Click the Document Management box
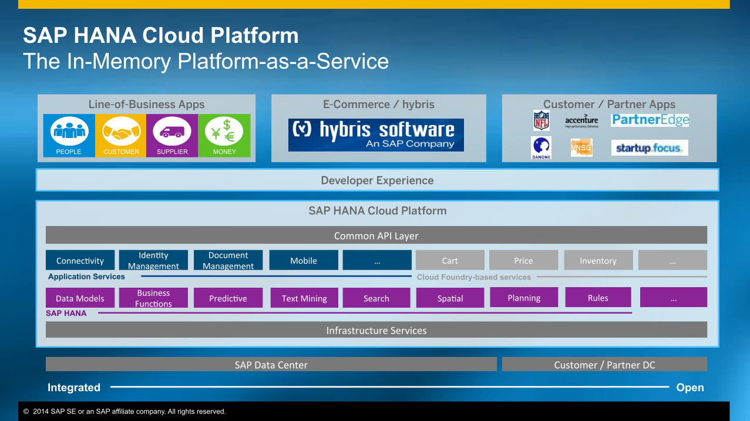The height and width of the screenshot is (421, 750). pyautogui.click(x=228, y=260)
